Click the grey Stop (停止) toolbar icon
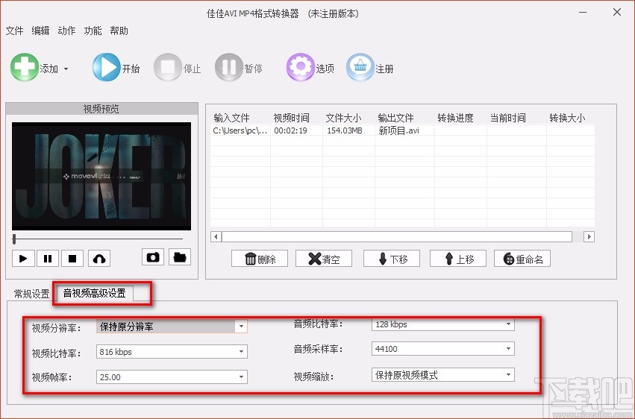This screenshot has width=635, height=419. (x=168, y=67)
